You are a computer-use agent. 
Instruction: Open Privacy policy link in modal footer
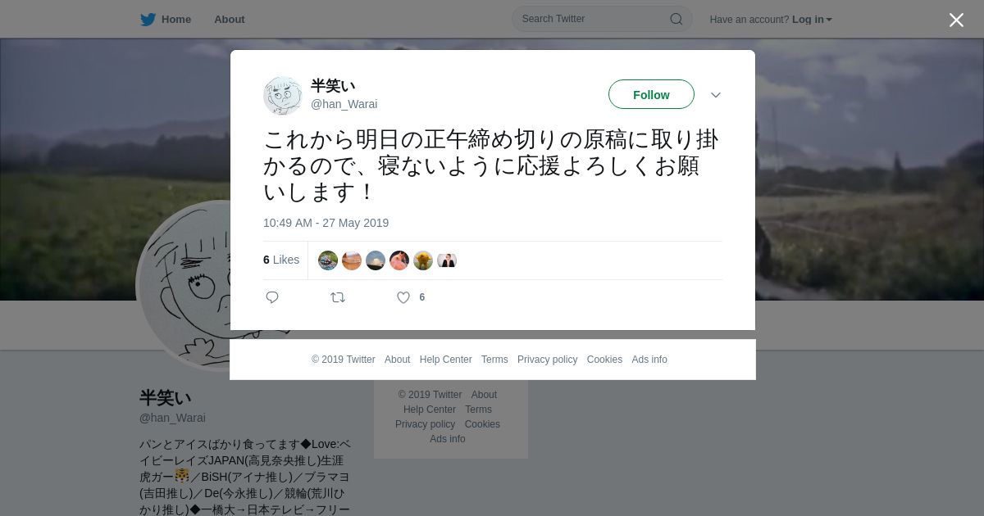click(x=547, y=360)
